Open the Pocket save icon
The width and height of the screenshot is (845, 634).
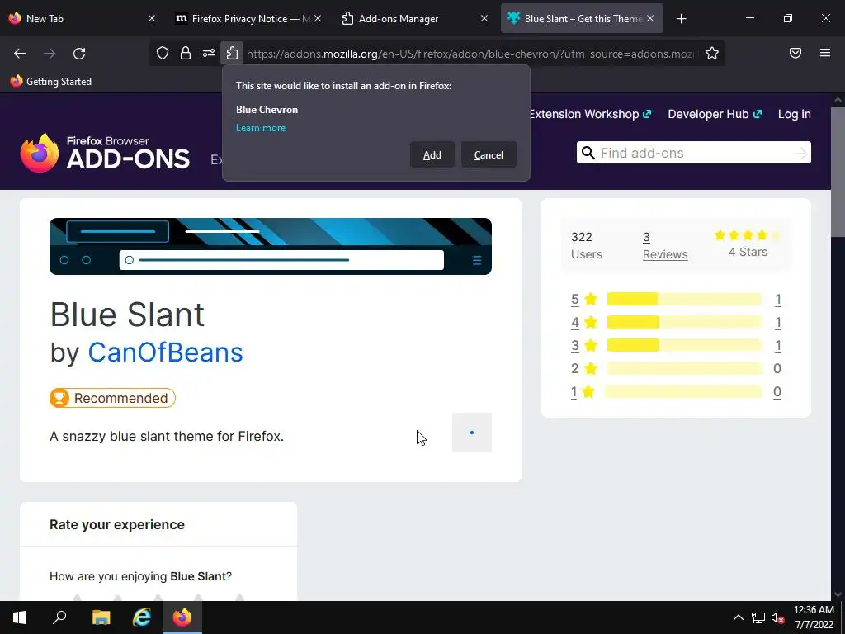[795, 54]
